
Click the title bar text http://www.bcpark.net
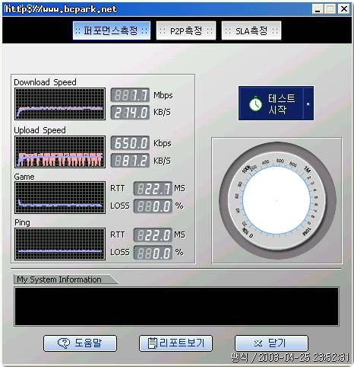coord(61,9)
